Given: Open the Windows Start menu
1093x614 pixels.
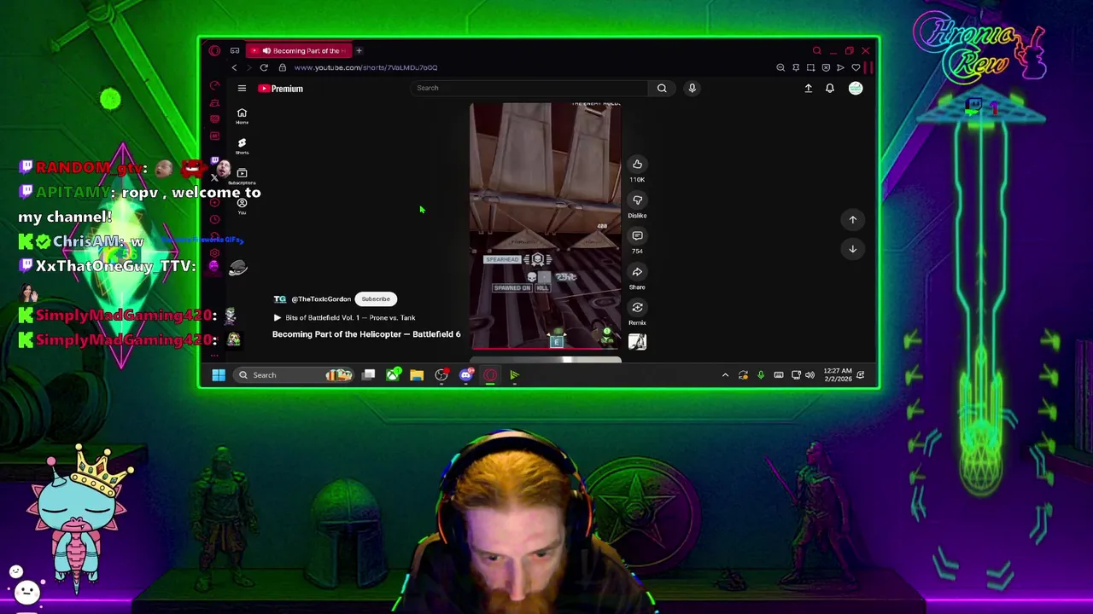Looking at the screenshot, I should click(219, 375).
